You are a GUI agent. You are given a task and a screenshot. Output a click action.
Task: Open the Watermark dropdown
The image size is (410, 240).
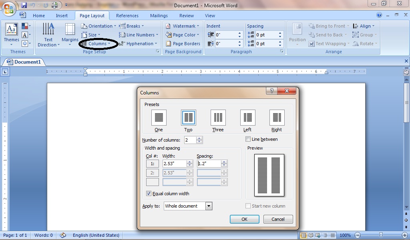tap(182, 26)
